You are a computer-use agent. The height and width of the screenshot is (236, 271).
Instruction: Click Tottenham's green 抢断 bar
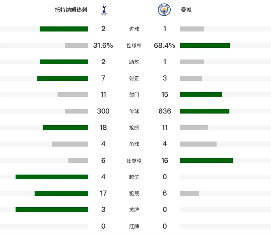[66, 128]
